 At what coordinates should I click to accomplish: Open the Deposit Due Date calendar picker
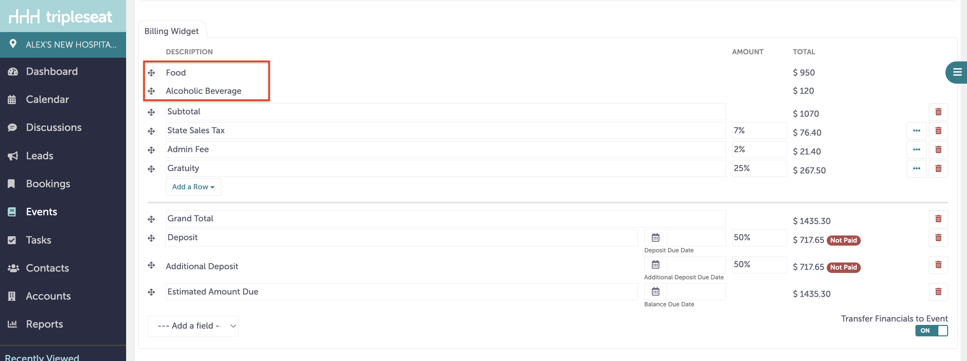pyautogui.click(x=655, y=238)
